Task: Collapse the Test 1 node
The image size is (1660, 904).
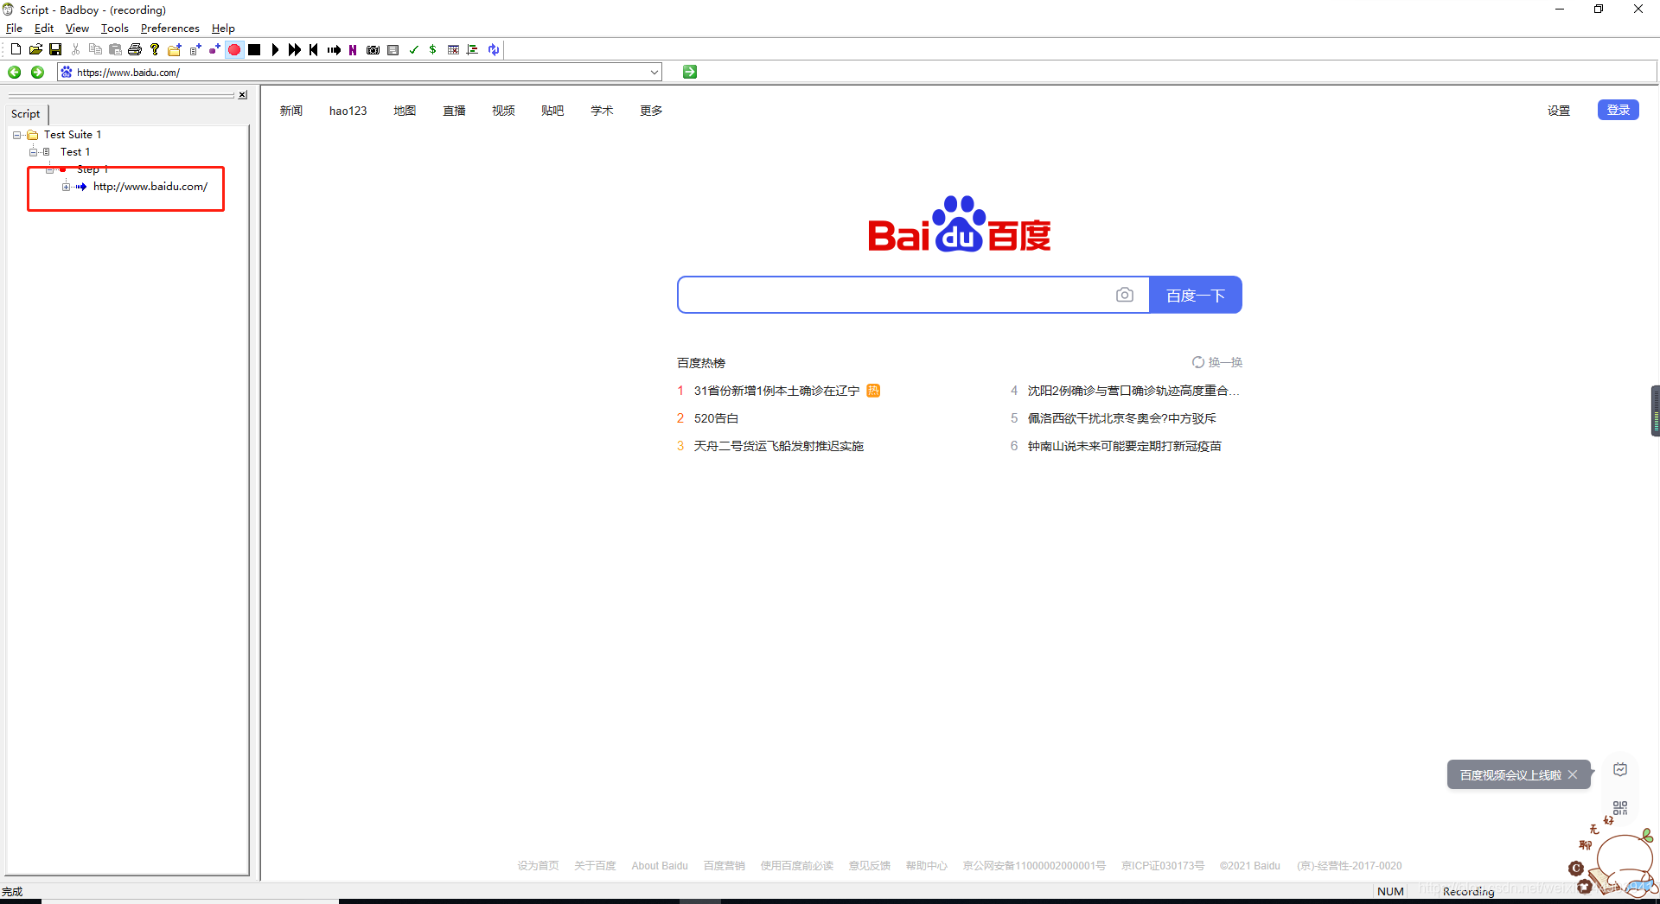Action: pos(33,152)
